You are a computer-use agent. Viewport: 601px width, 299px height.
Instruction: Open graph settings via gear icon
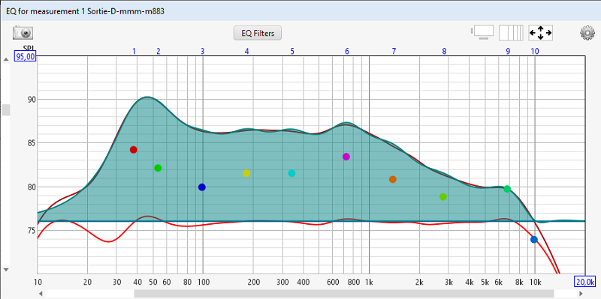tap(587, 33)
